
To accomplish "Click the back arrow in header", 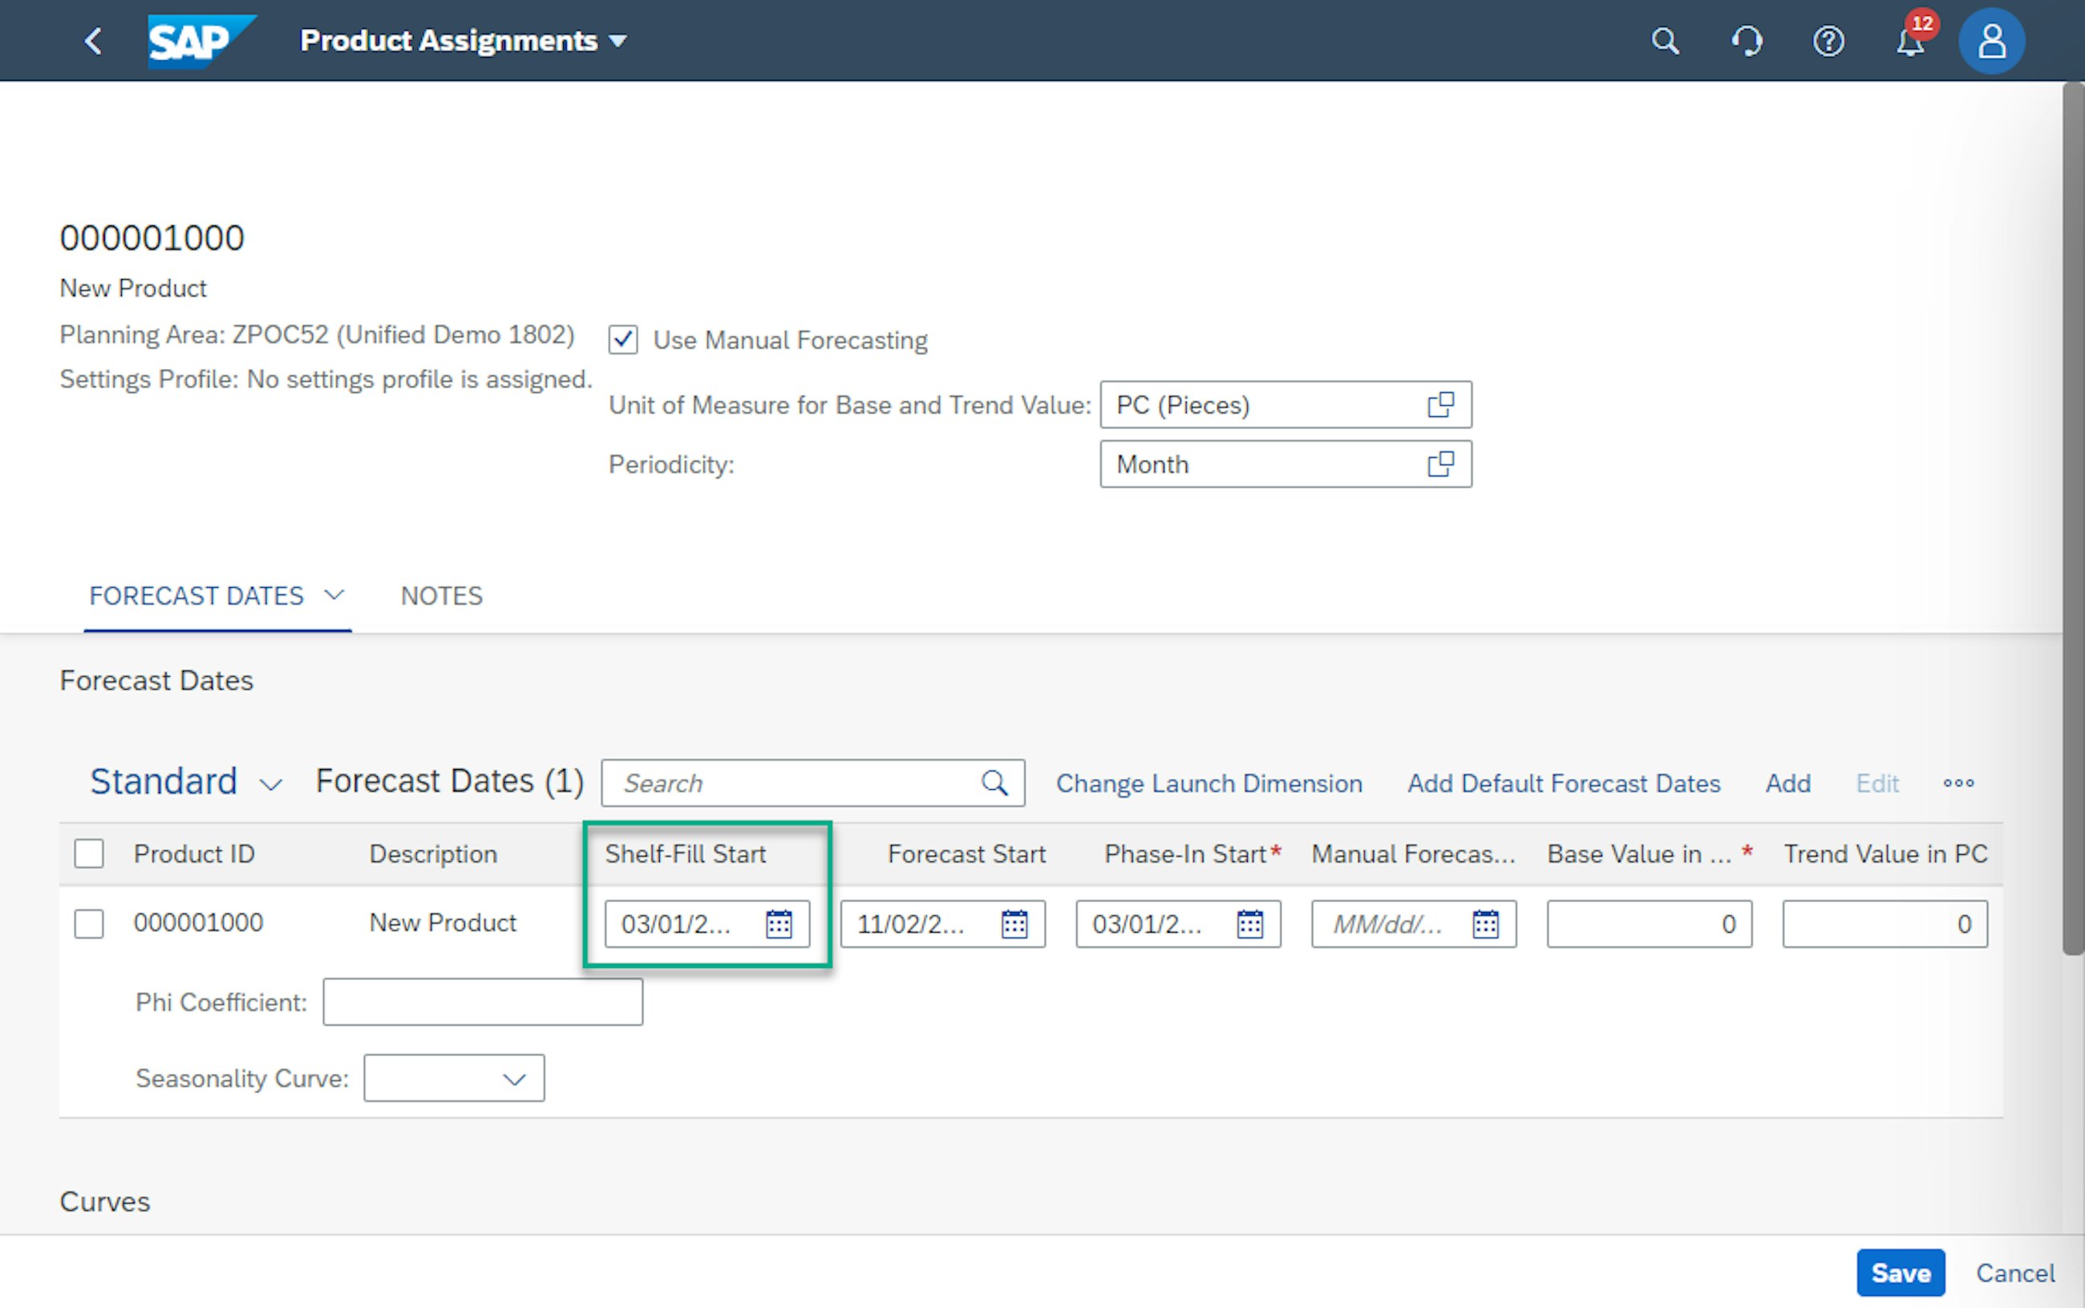I will (93, 41).
